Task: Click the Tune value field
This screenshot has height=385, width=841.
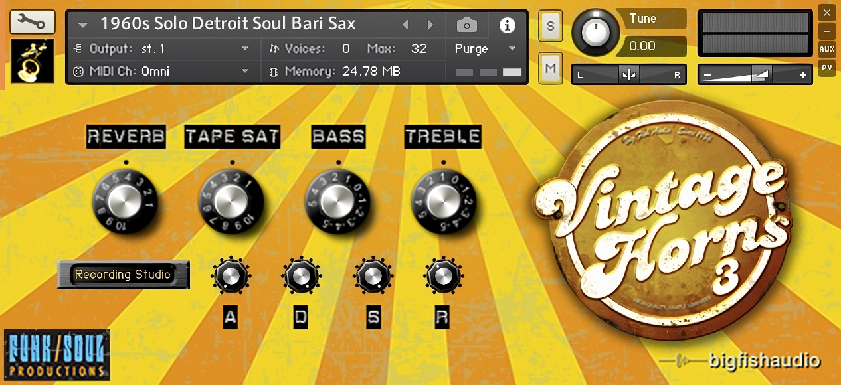Action: 651,46
